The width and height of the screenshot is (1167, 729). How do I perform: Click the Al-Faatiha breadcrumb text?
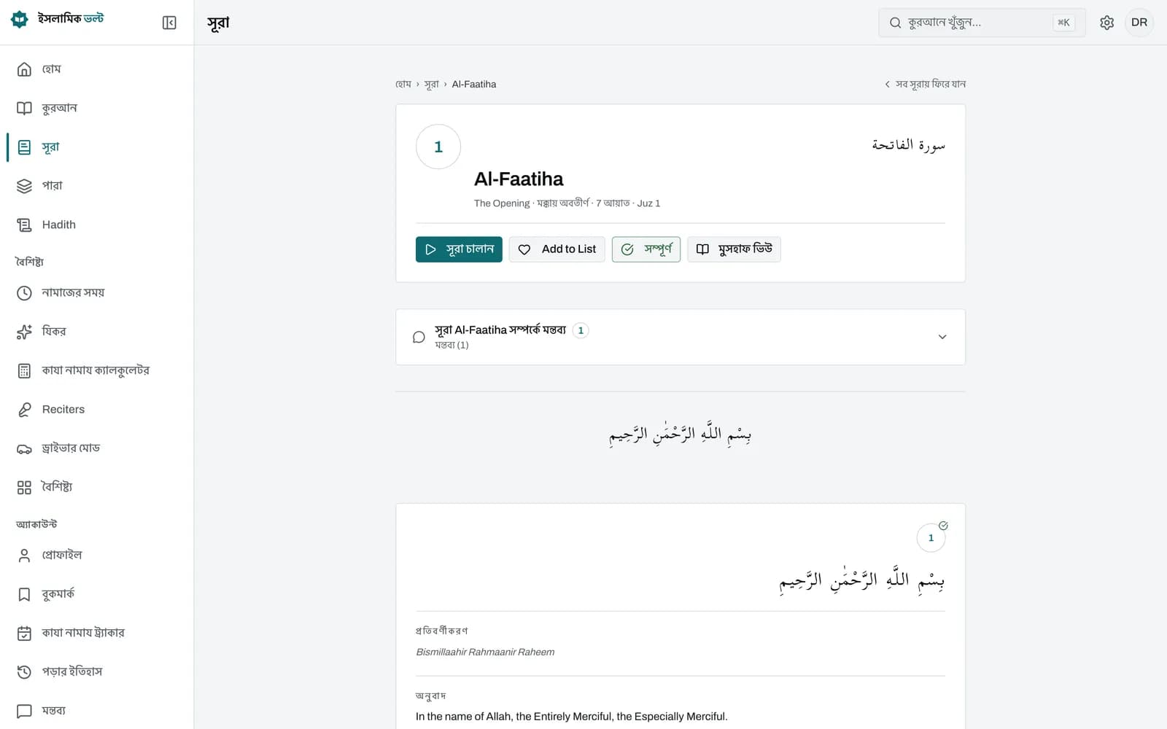click(474, 84)
